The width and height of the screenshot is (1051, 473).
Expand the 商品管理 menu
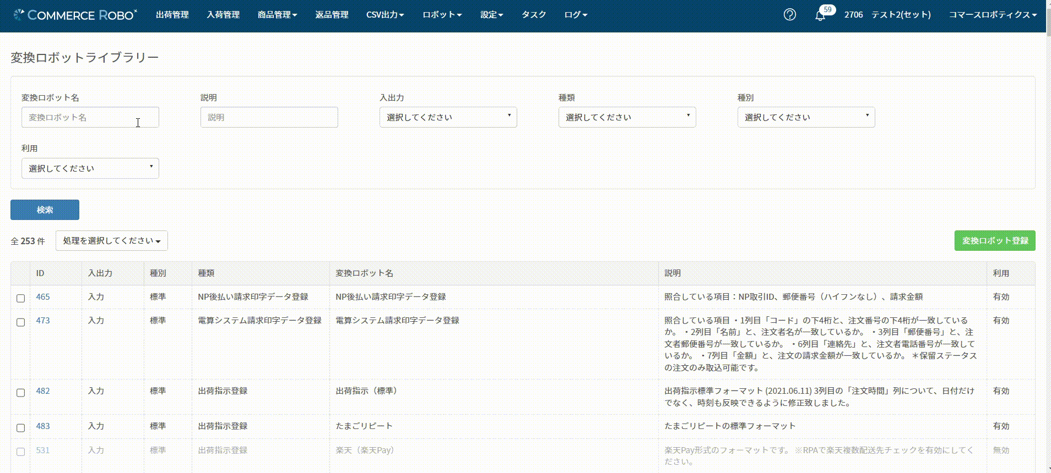277,15
